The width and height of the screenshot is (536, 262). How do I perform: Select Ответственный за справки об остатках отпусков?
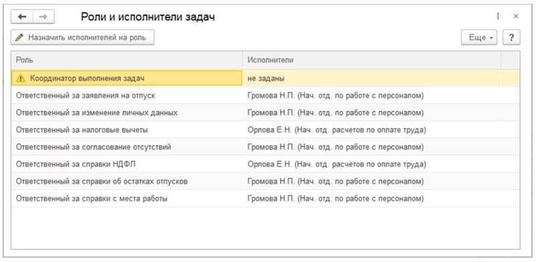point(265,181)
